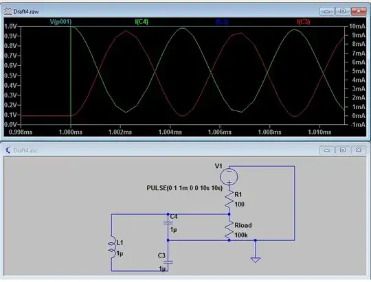371x282 pixels.
Task: Click the 1.004ms time axis label
Action: click(x=170, y=132)
